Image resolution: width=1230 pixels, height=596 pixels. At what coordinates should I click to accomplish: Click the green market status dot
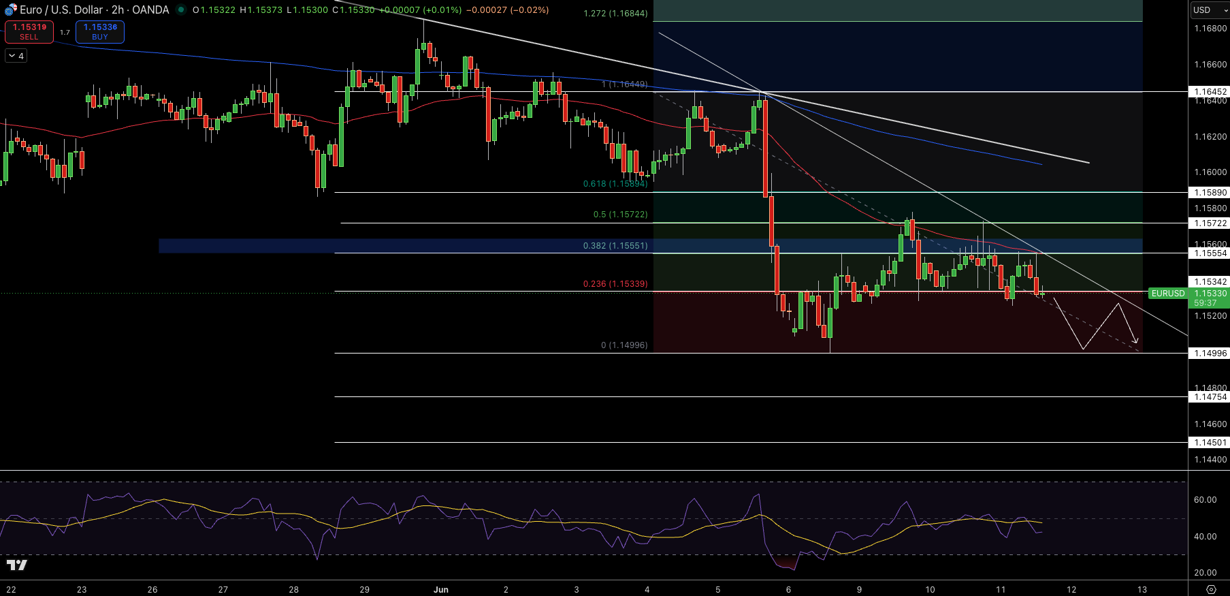pos(181,10)
